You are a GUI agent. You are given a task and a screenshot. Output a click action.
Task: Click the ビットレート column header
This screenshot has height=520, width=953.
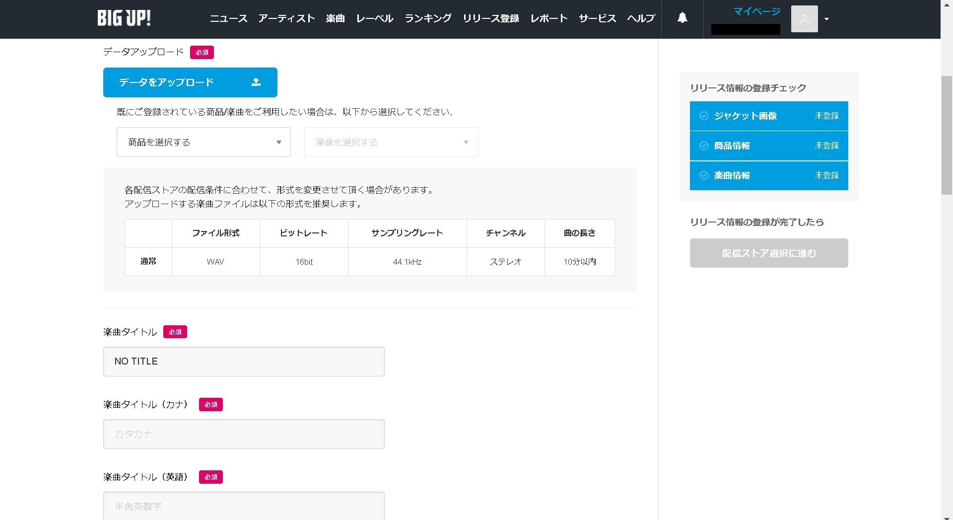pyautogui.click(x=304, y=233)
